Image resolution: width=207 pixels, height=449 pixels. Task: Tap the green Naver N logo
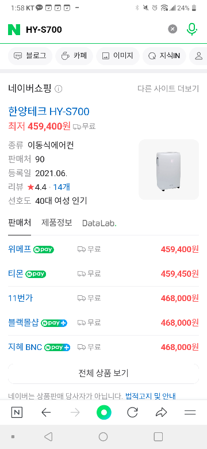point(14,29)
